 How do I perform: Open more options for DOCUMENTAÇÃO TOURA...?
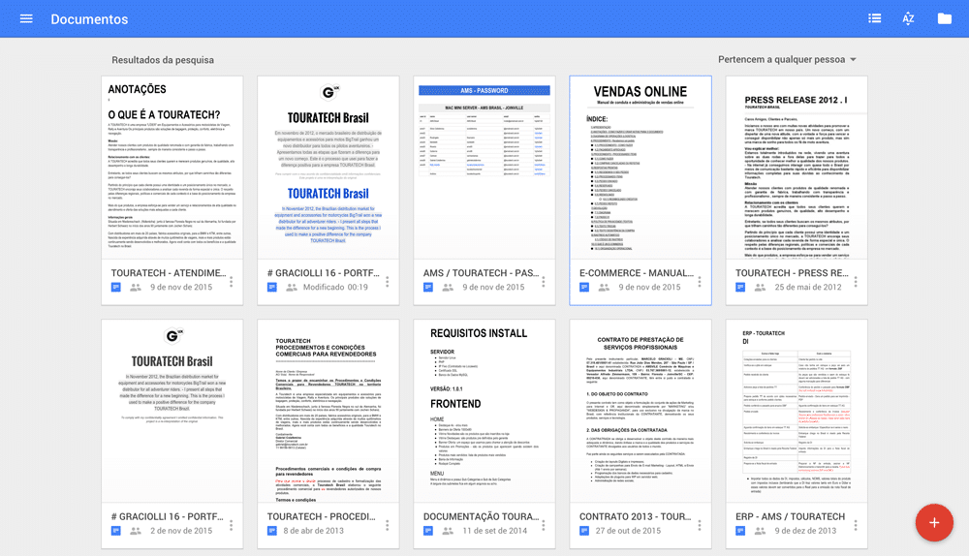[544, 525]
